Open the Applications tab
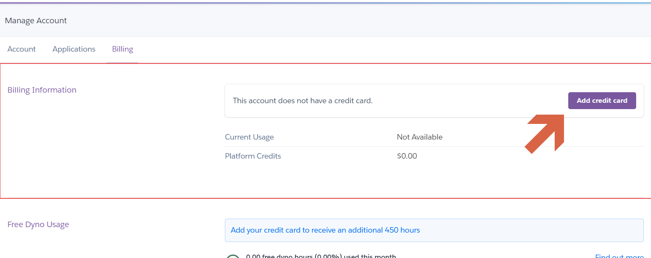Viewport: 651px width, 258px height. pos(74,49)
